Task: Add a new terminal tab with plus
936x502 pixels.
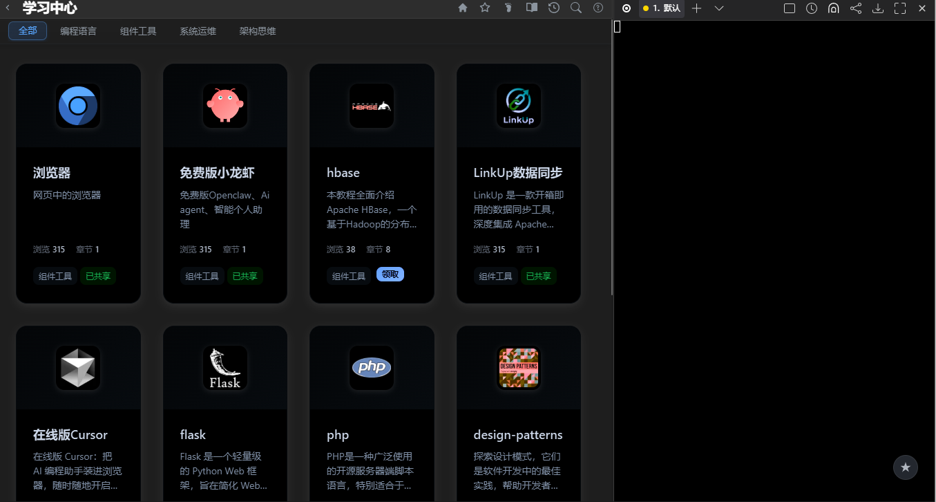Action: (x=697, y=8)
